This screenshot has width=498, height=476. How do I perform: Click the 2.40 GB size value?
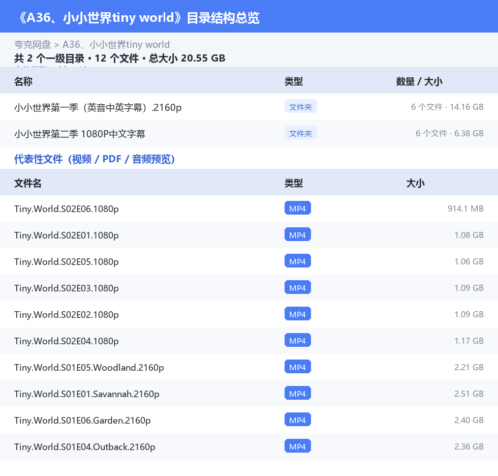tap(469, 420)
